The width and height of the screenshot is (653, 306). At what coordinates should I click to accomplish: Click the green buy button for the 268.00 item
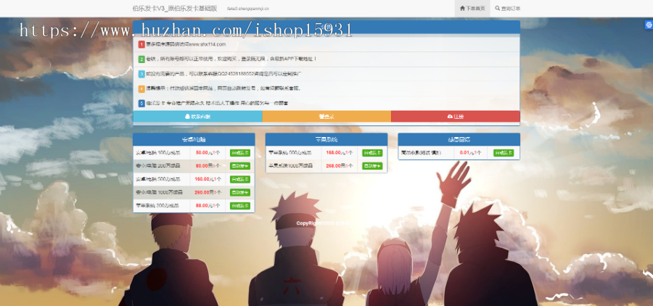pyautogui.click(x=372, y=166)
